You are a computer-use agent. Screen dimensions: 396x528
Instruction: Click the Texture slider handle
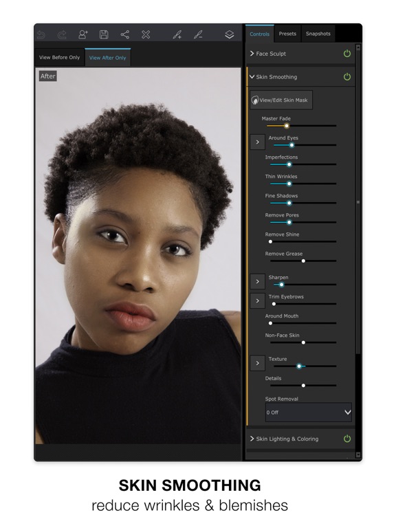point(299,366)
